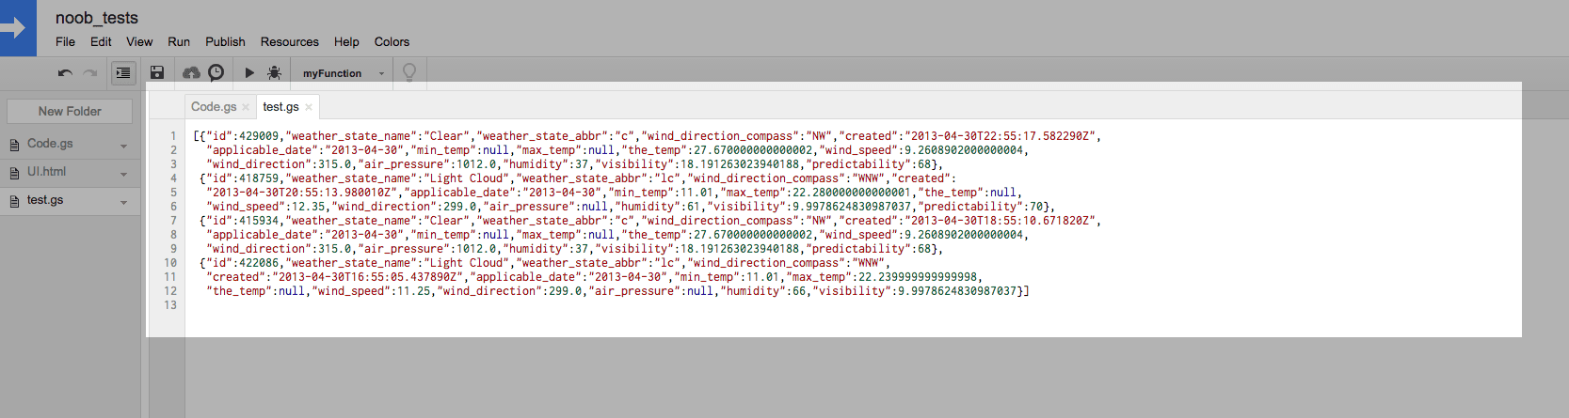Image resolution: width=1569 pixels, height=418 pixels.
Task: Select UI.html in the file list
Action: (x=46, y=172)
